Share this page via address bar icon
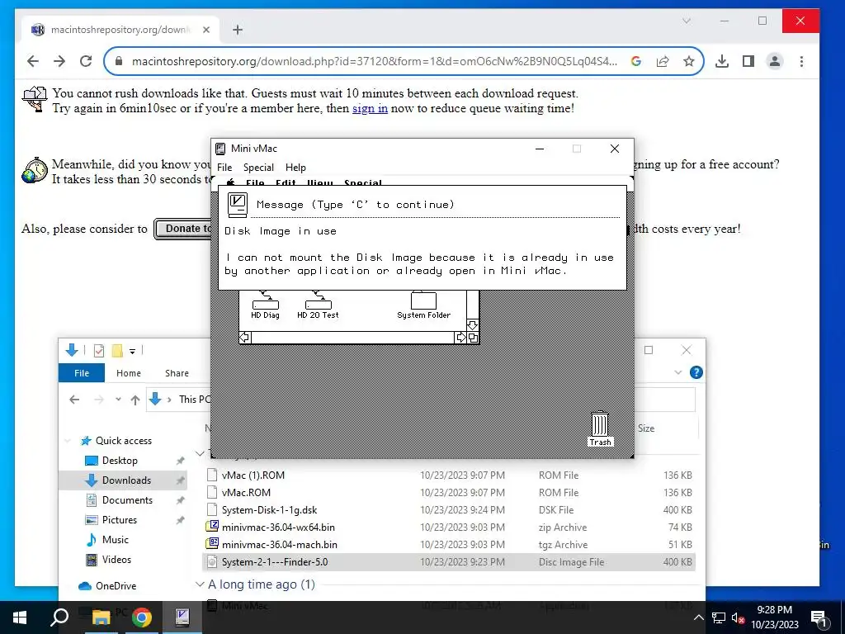845x634 pixels. pos(663,61)
